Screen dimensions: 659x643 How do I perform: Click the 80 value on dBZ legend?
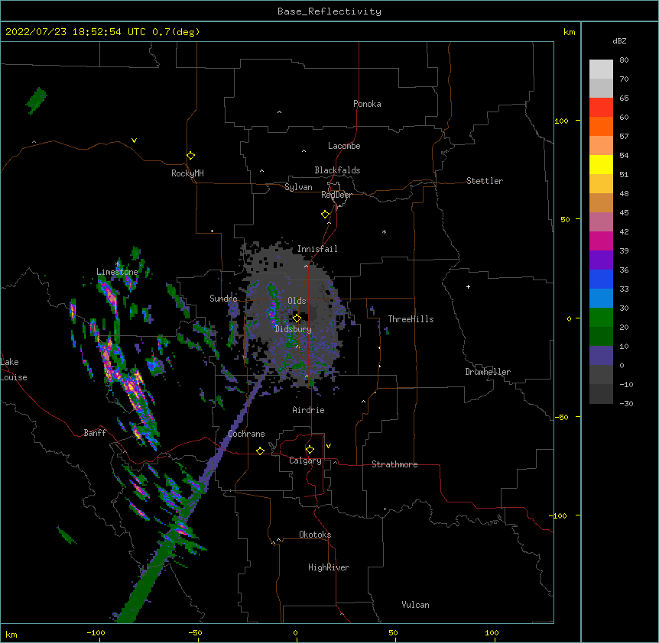pos(624,60)
